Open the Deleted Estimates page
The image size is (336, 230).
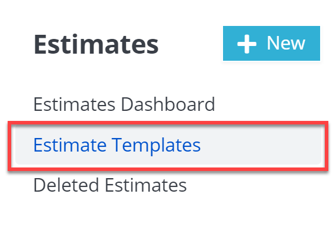[x=110, y=185]
